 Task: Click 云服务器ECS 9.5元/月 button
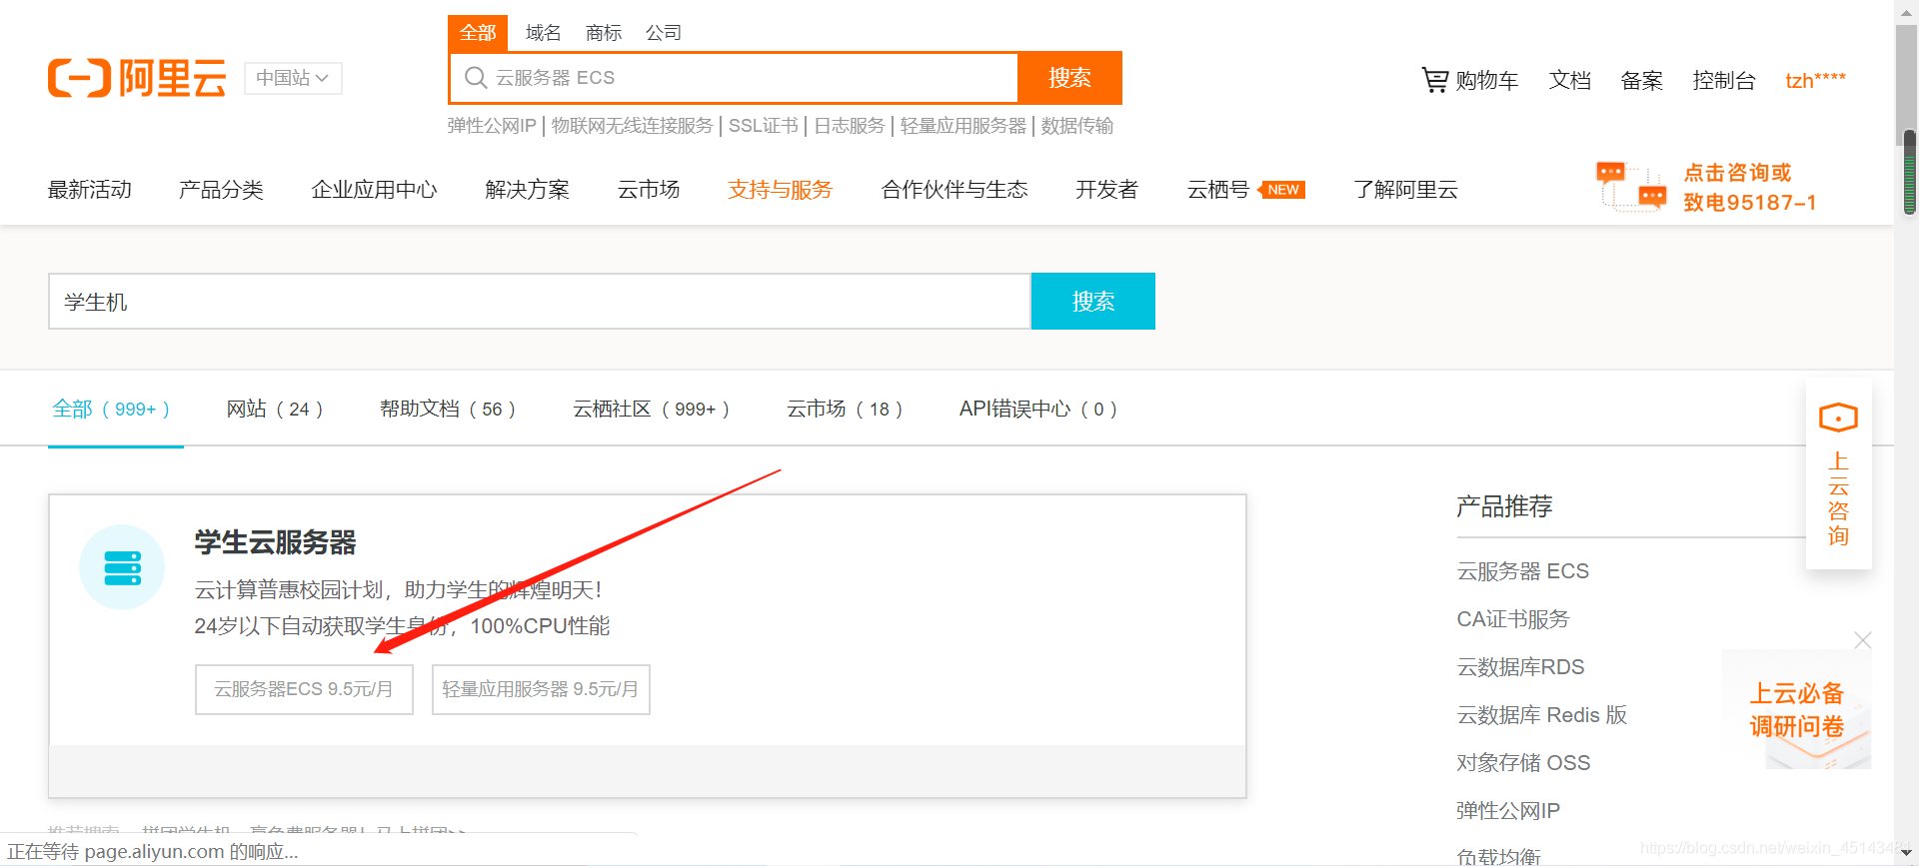coord(304,689)
